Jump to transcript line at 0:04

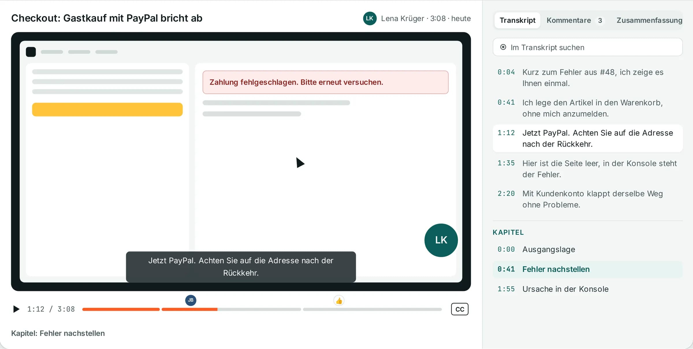[588, 78]
